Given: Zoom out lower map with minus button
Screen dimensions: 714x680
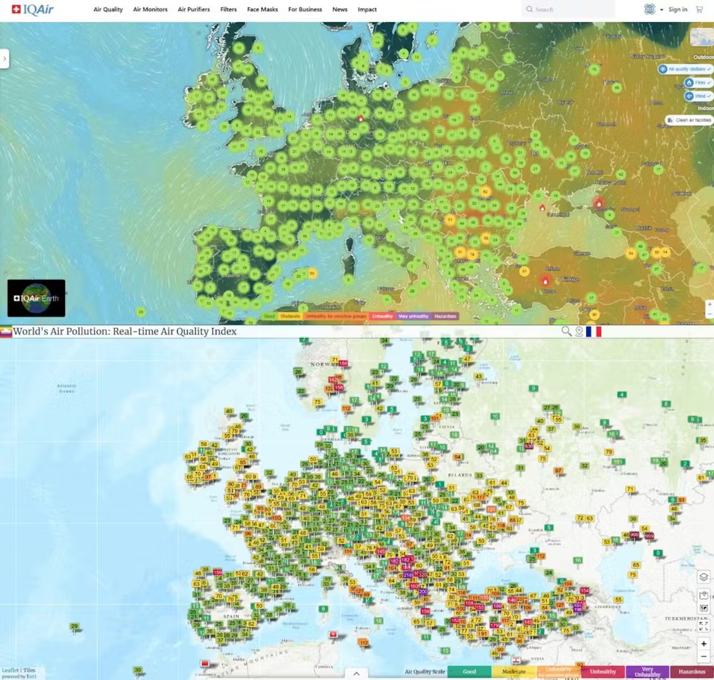Looking at the screenshot, I should point(704,656).
